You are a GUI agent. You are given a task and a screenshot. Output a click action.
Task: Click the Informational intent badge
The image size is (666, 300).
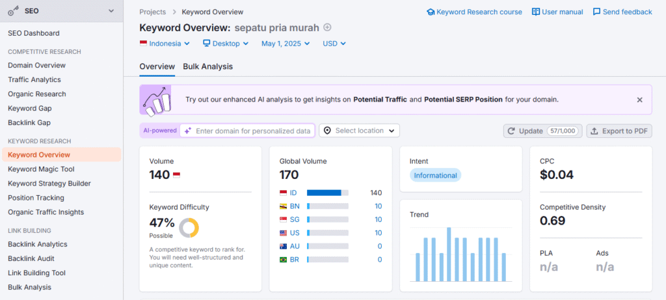[435, 176]
